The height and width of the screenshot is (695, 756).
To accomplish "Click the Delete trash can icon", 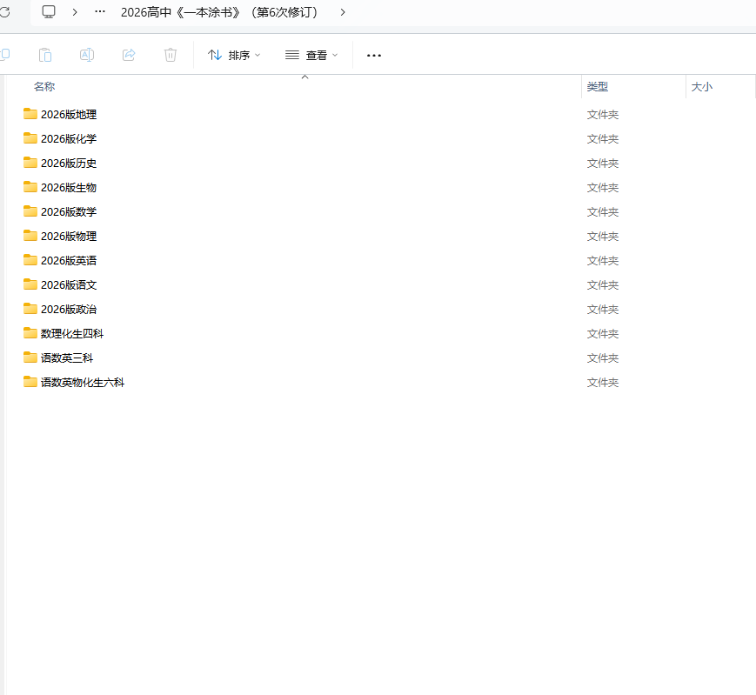I will tap(171, 55).
